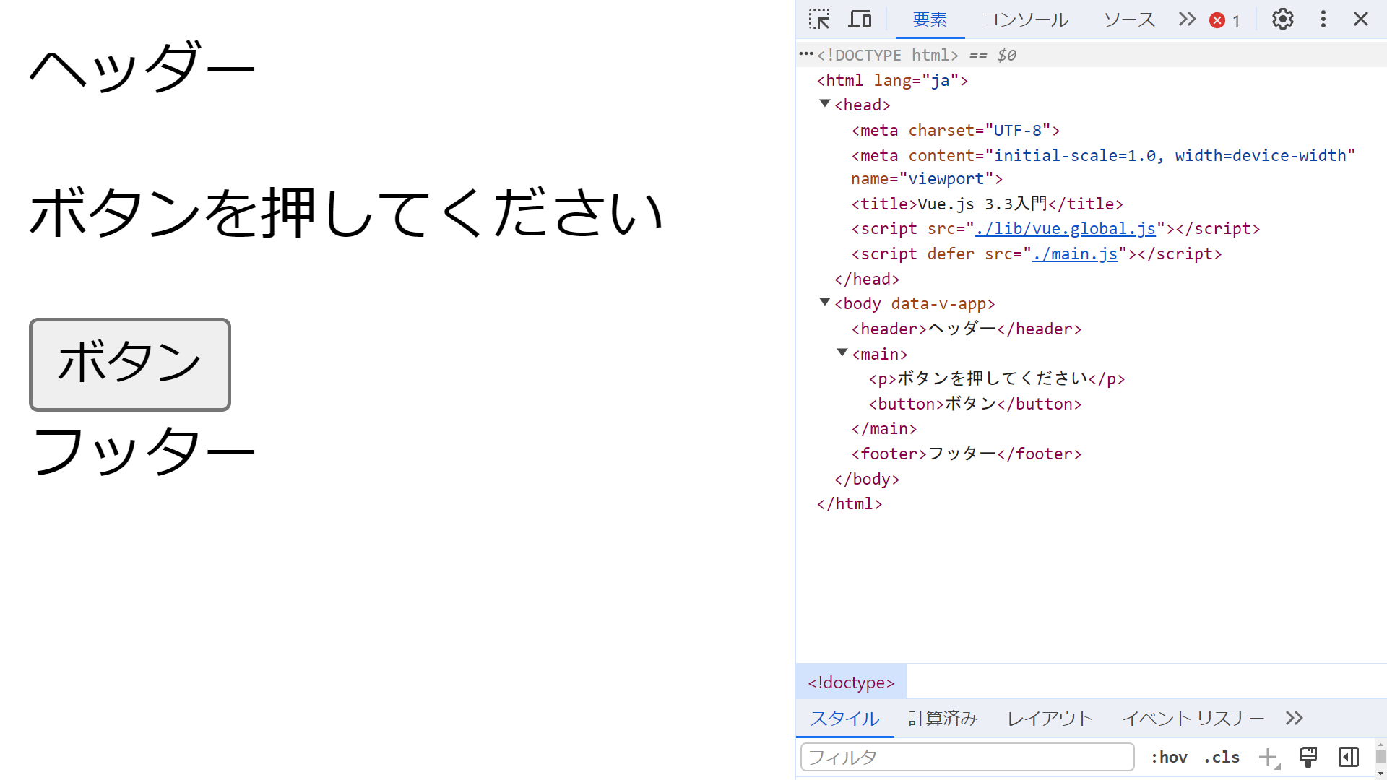Screen dimensions: 1387x780
Task: Toggle the .cls element classes panel
Action: tap(1222, 757)
